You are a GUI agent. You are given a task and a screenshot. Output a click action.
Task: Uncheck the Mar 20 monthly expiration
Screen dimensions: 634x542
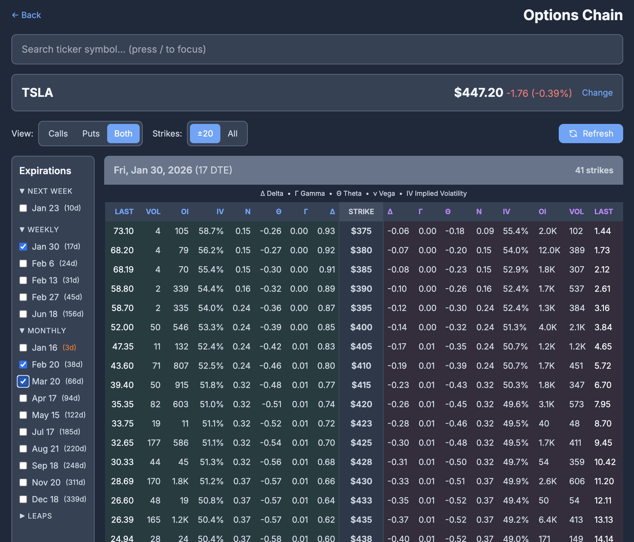(23, 381)
